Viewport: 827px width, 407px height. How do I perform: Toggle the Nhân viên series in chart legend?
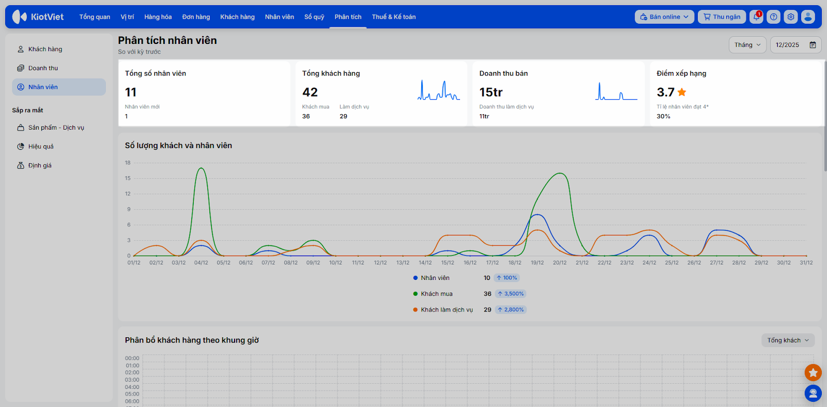435,278
